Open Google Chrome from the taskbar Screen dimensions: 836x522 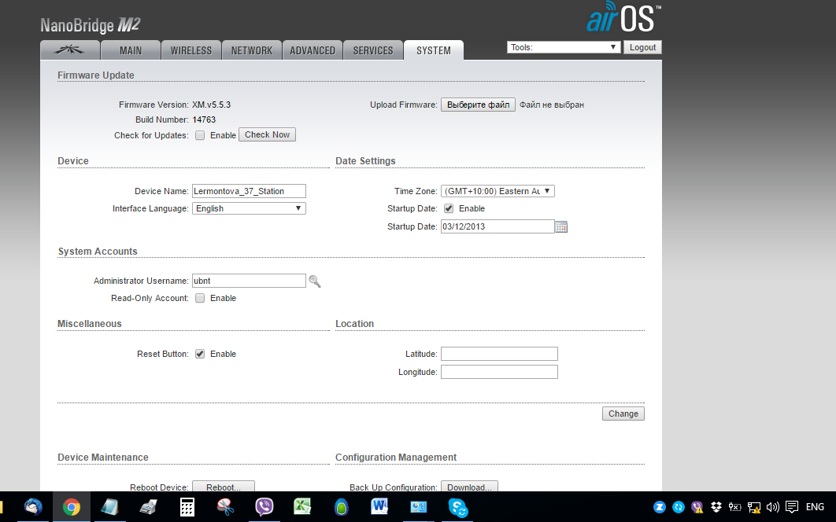coord(72,507)
